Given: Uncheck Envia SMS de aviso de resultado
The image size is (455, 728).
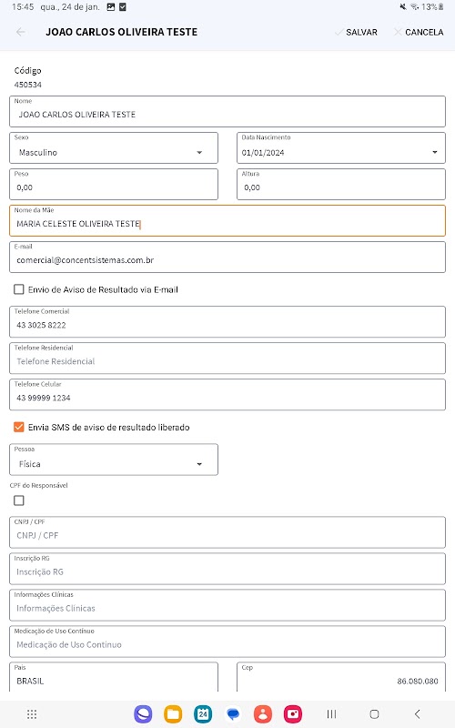Looking at the screenshot, I should (x=18, y=427).
